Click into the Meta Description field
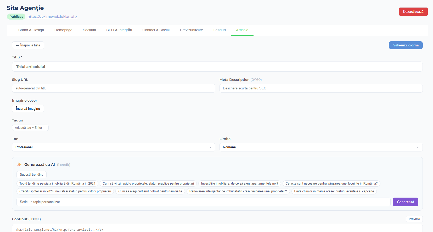Viewport: 433px width, 232px height. [321, 88]
